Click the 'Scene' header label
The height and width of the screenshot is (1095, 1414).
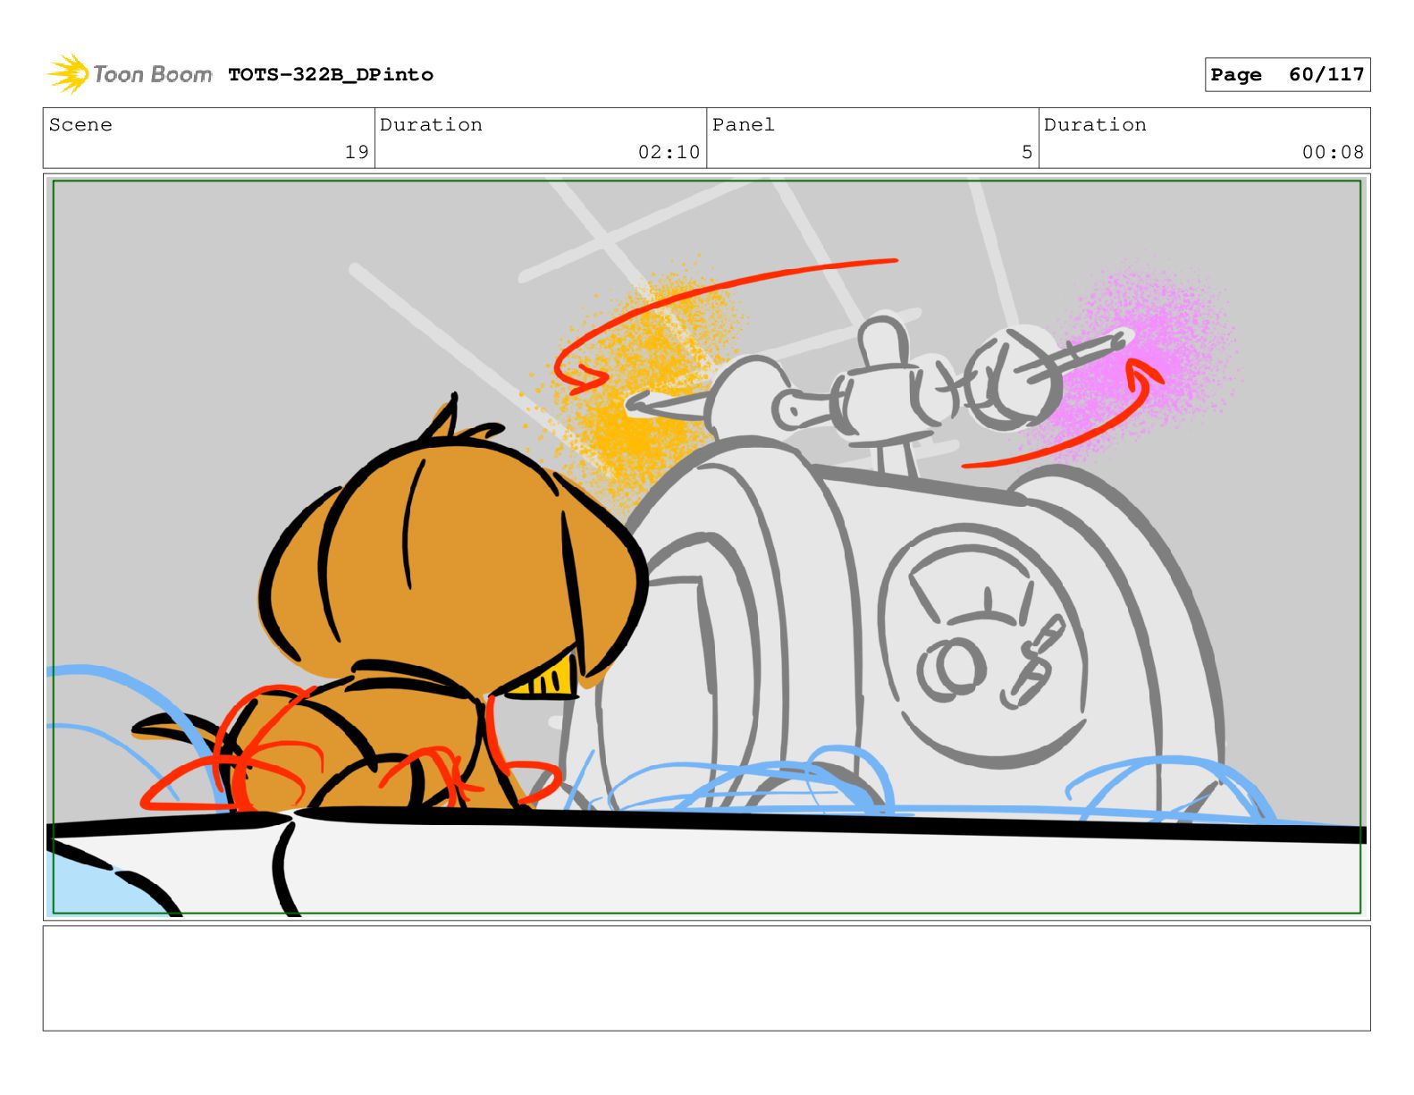pos(80,125)
